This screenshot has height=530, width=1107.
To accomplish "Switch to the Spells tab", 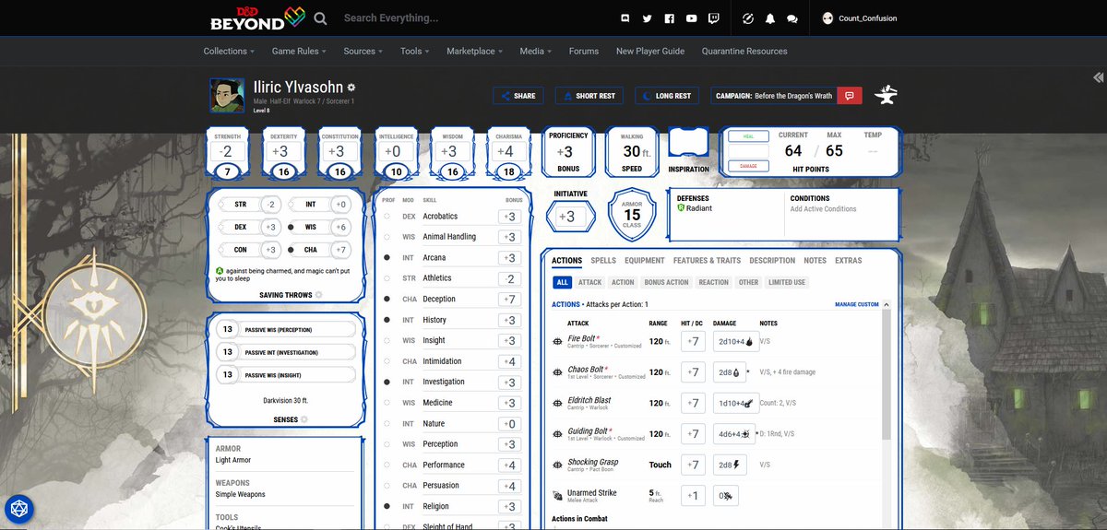I will coord(603,261).
